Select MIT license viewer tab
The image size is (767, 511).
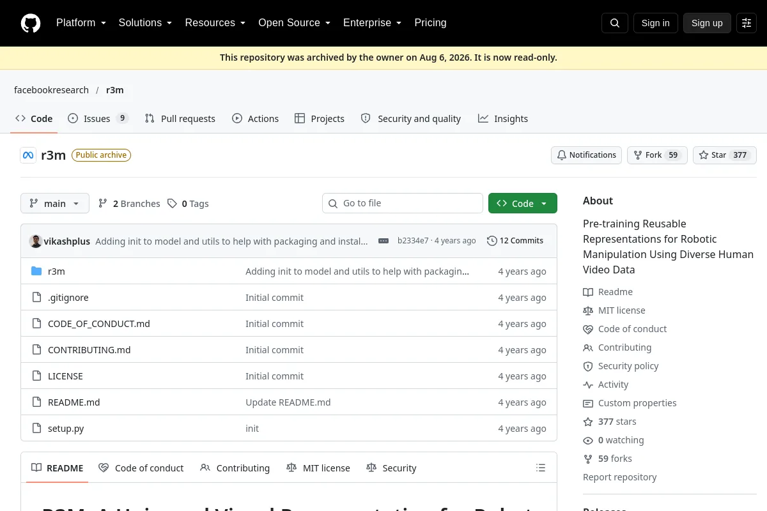pos(318,468)
